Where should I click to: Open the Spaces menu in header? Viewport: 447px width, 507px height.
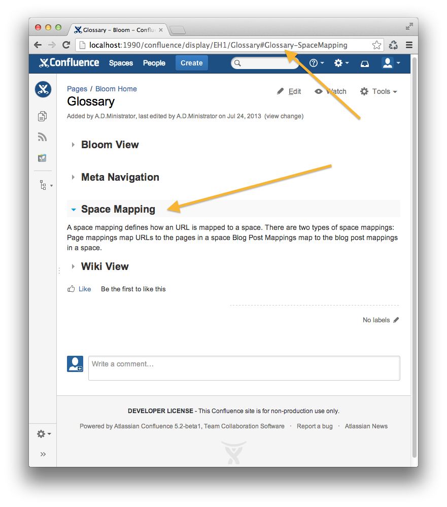121,63
